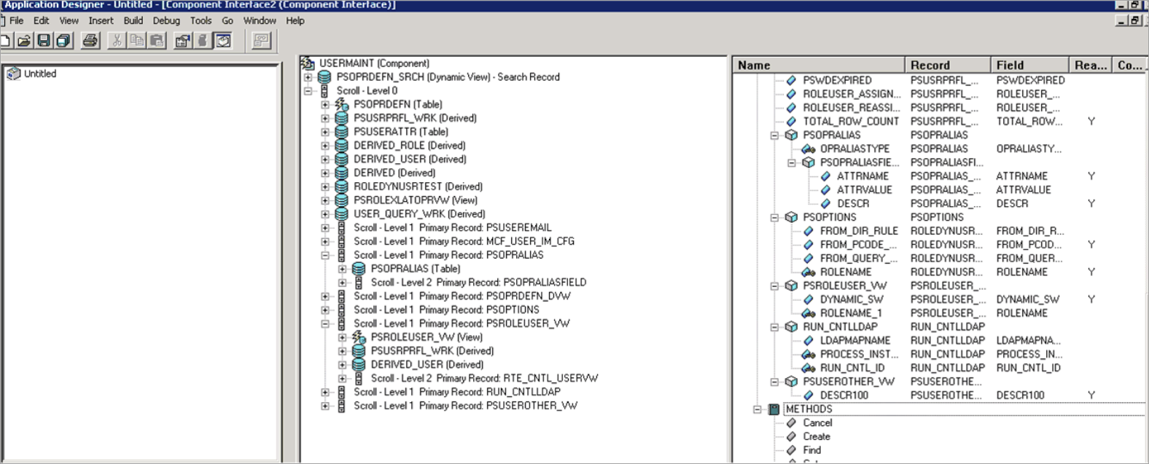Viewport: 1149px width, 464px height.
Task: Collapse the PSOPRALIASFIE... collection node
Action: pos(792,163)
